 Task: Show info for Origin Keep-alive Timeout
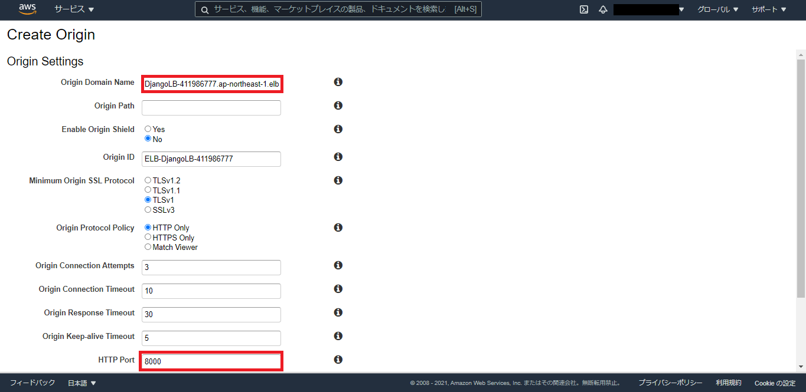[338, 336]
